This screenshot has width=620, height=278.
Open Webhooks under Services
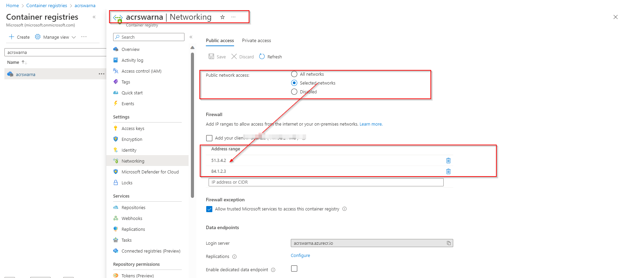[x=132, y=218]
